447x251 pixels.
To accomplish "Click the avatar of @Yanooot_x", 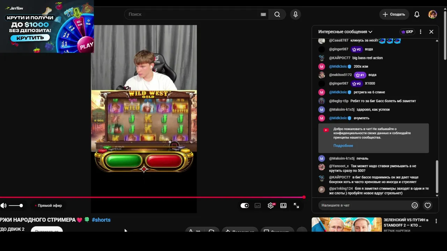I will coord(322,167).
